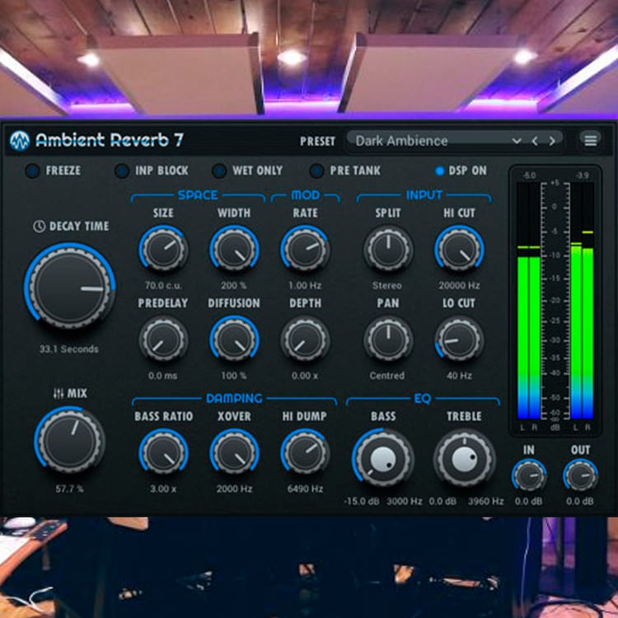618x618 pixels.
Task: Click the 0.0 dB treble gain value
Action: 442,501
